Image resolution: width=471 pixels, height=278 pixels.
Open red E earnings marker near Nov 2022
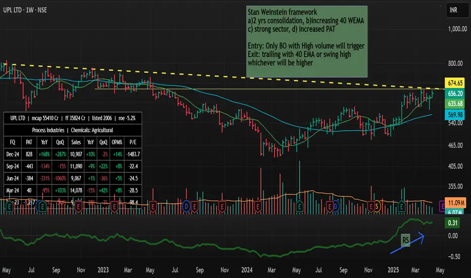[78, 206]
